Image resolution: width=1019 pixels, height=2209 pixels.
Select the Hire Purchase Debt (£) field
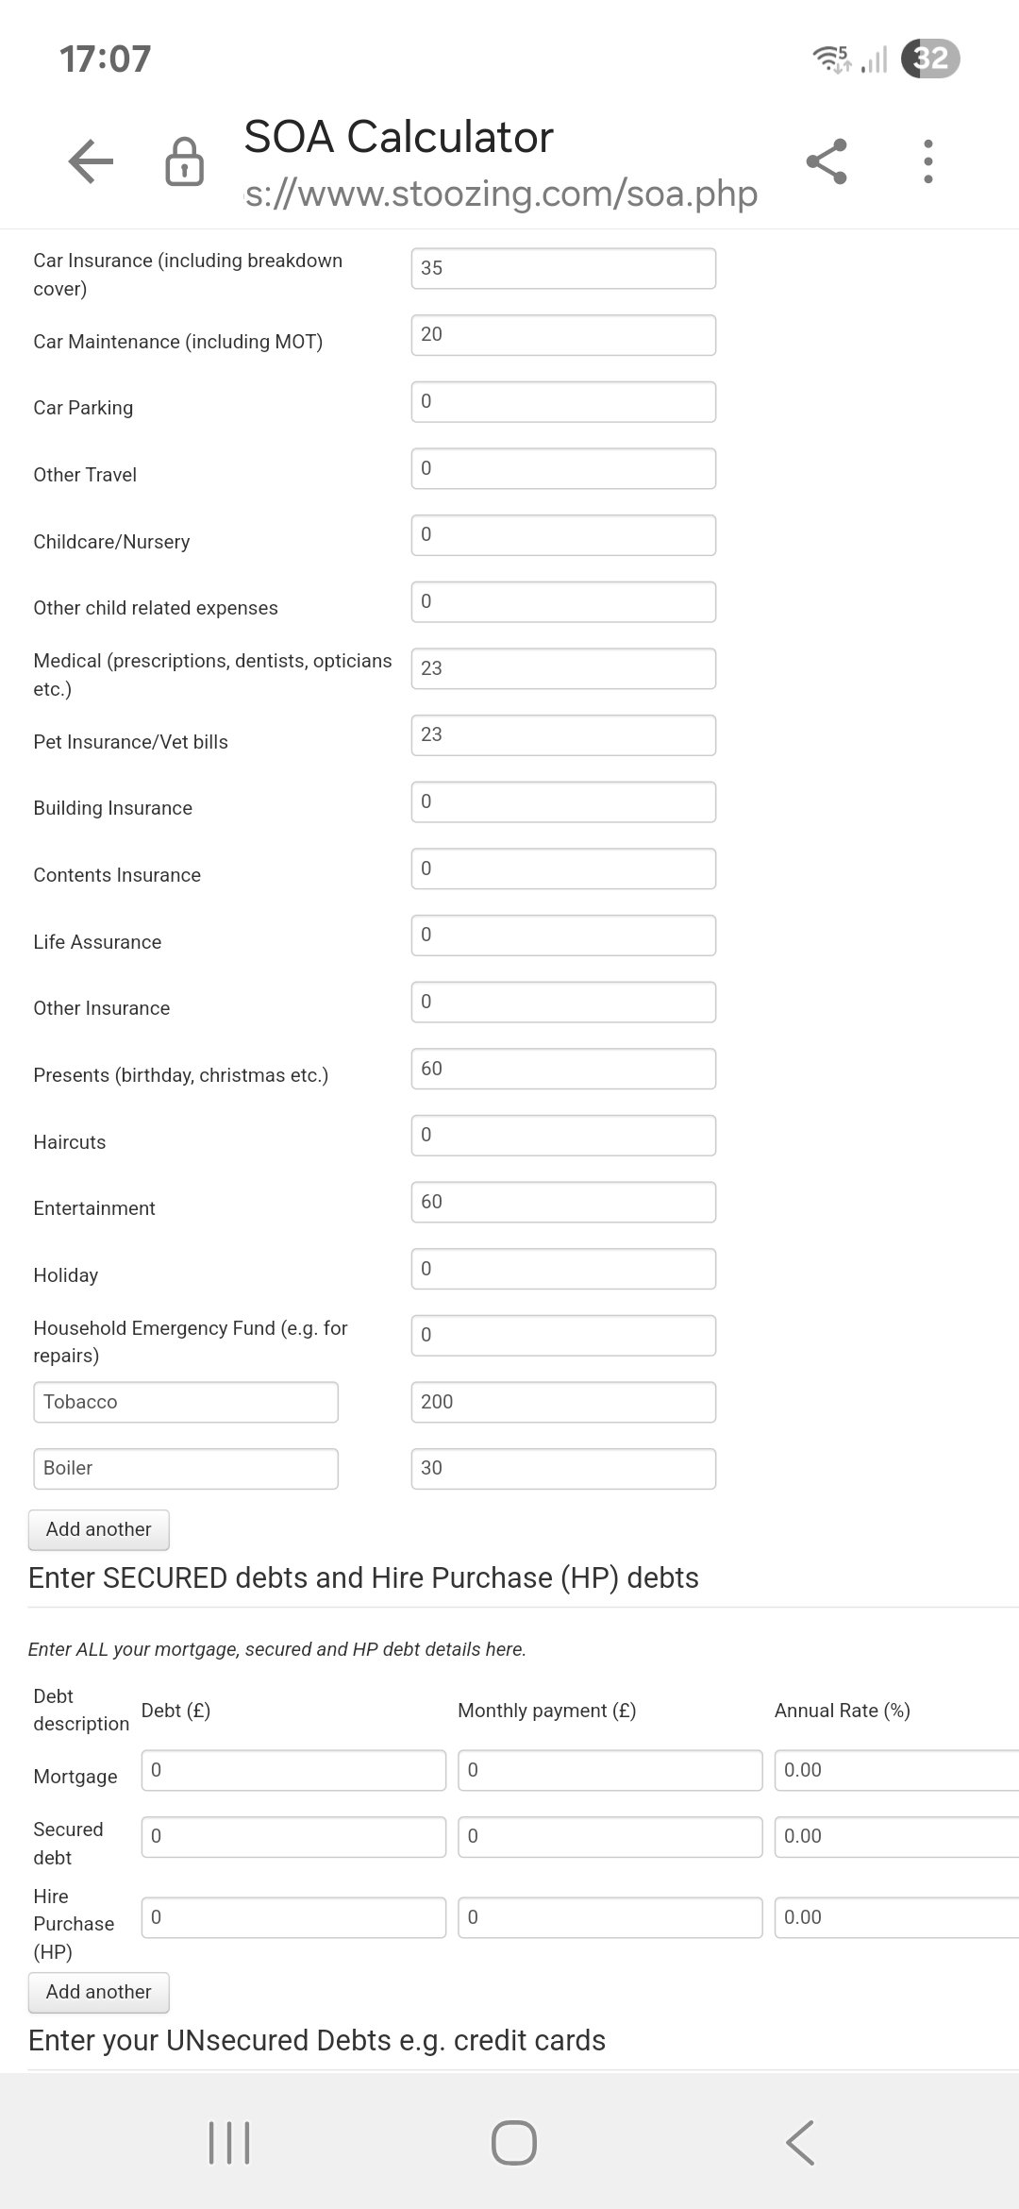coord(293,1917)
